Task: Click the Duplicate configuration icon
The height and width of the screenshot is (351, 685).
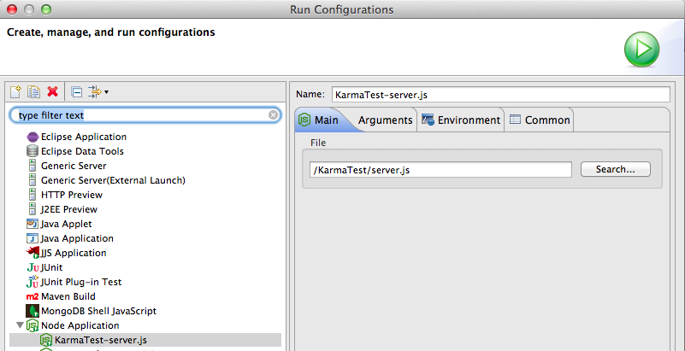Action: click(34, 91)
